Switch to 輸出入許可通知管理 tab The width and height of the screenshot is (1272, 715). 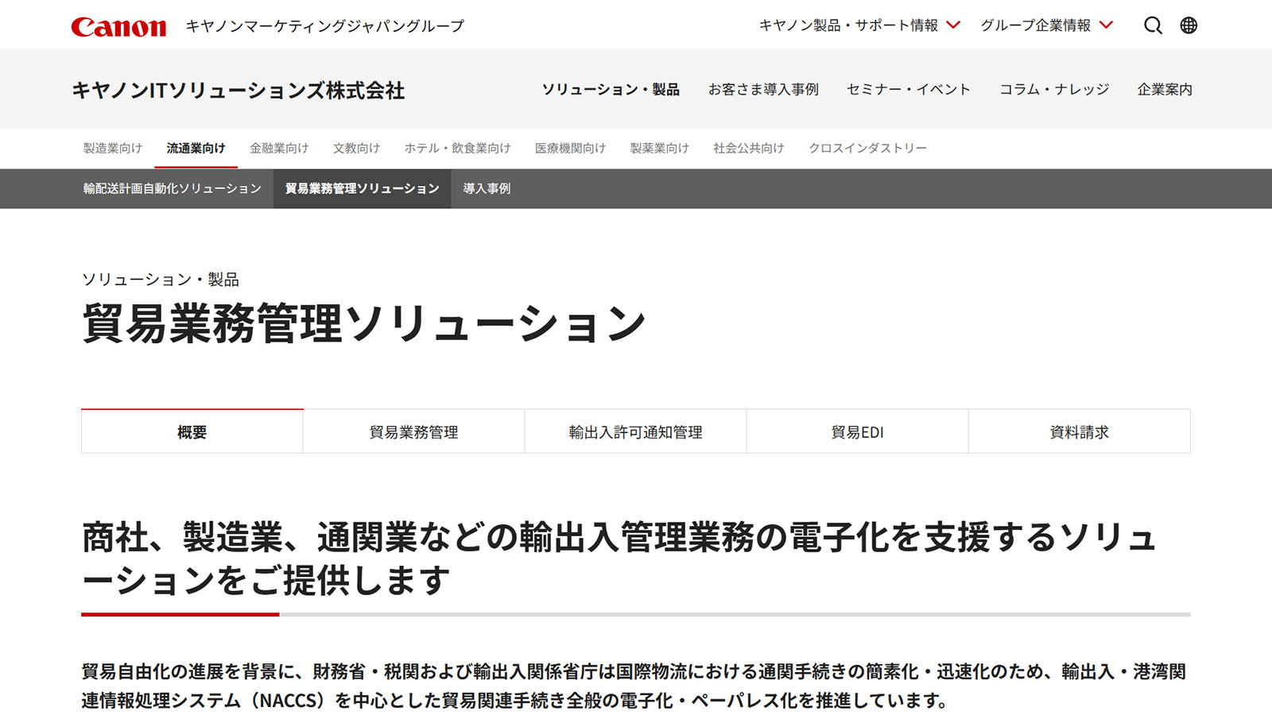coord(635,431)
